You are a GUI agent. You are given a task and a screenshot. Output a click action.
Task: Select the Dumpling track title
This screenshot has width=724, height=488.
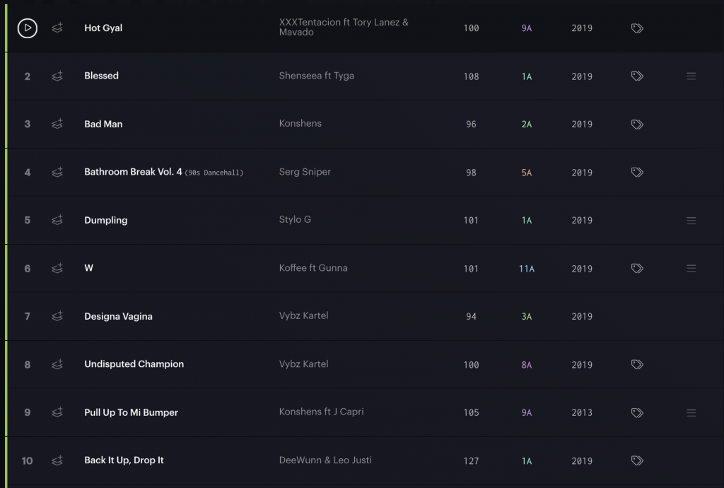106,220
